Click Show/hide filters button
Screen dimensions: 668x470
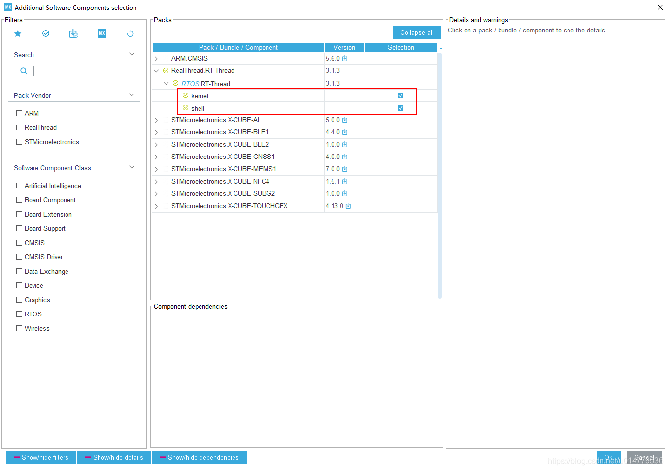click(x=41, y=457)
